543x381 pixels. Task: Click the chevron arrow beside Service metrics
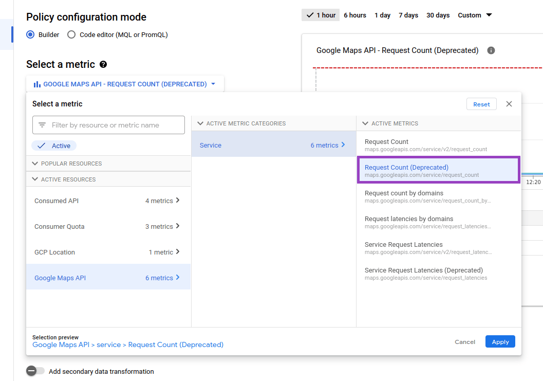343,145
